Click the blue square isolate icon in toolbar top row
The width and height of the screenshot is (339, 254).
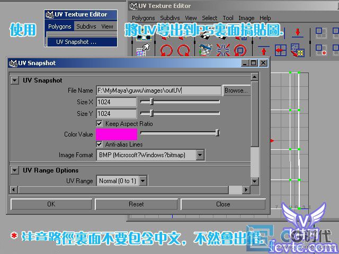click(321, 33)
